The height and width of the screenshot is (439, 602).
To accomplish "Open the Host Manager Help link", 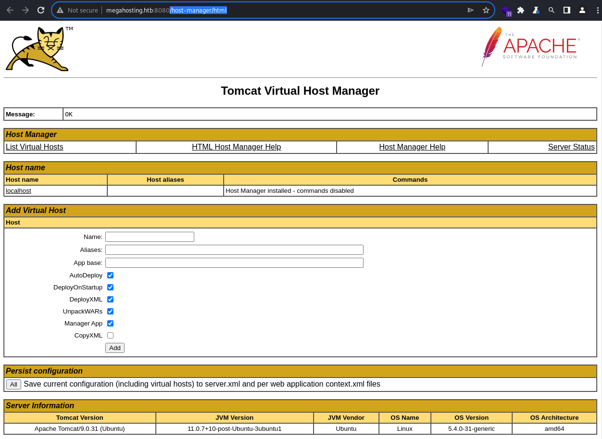I will [412, 147].
